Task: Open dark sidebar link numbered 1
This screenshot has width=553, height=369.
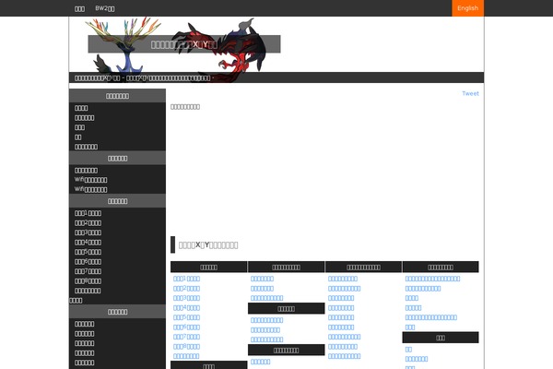Action: click(x=88, y=213)
